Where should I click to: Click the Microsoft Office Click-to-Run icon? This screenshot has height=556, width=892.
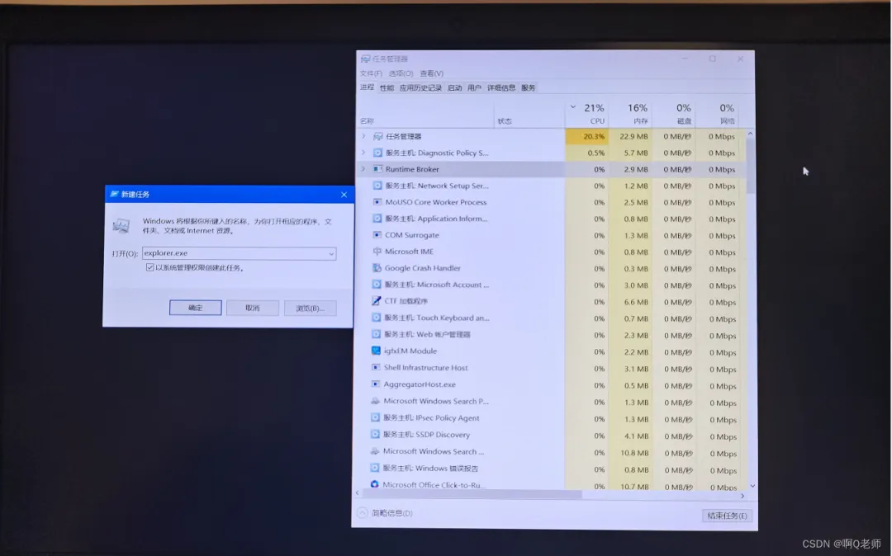(x=376, y=485)
